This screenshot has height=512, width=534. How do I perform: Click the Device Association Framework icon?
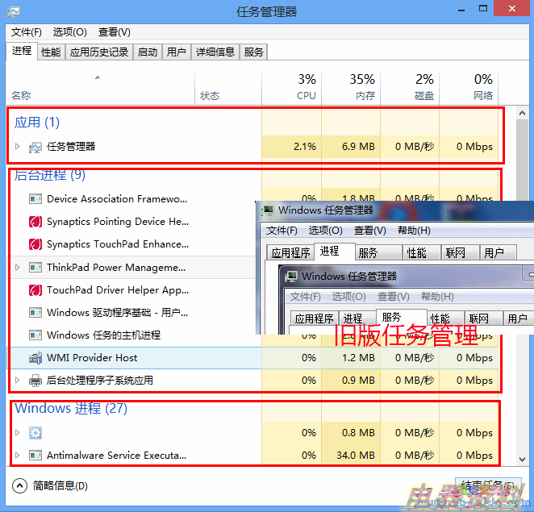pos(35,199)
